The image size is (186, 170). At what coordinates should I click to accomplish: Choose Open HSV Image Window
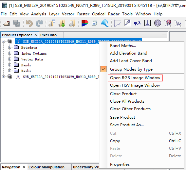(x=135, y=85)
